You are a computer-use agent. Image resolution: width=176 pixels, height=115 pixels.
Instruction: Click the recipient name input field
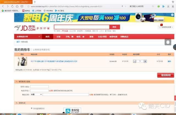tap(39, 87)
